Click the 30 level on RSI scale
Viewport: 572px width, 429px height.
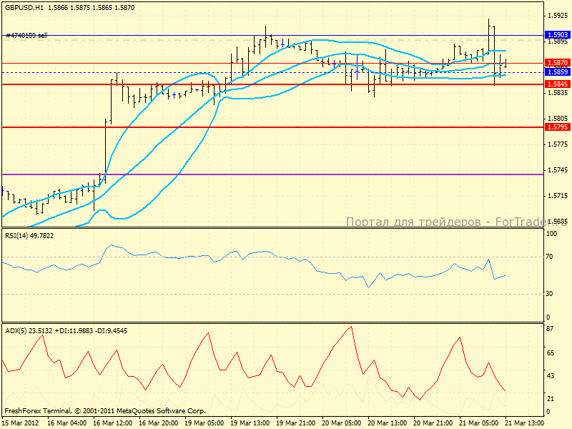click(549, 294)
